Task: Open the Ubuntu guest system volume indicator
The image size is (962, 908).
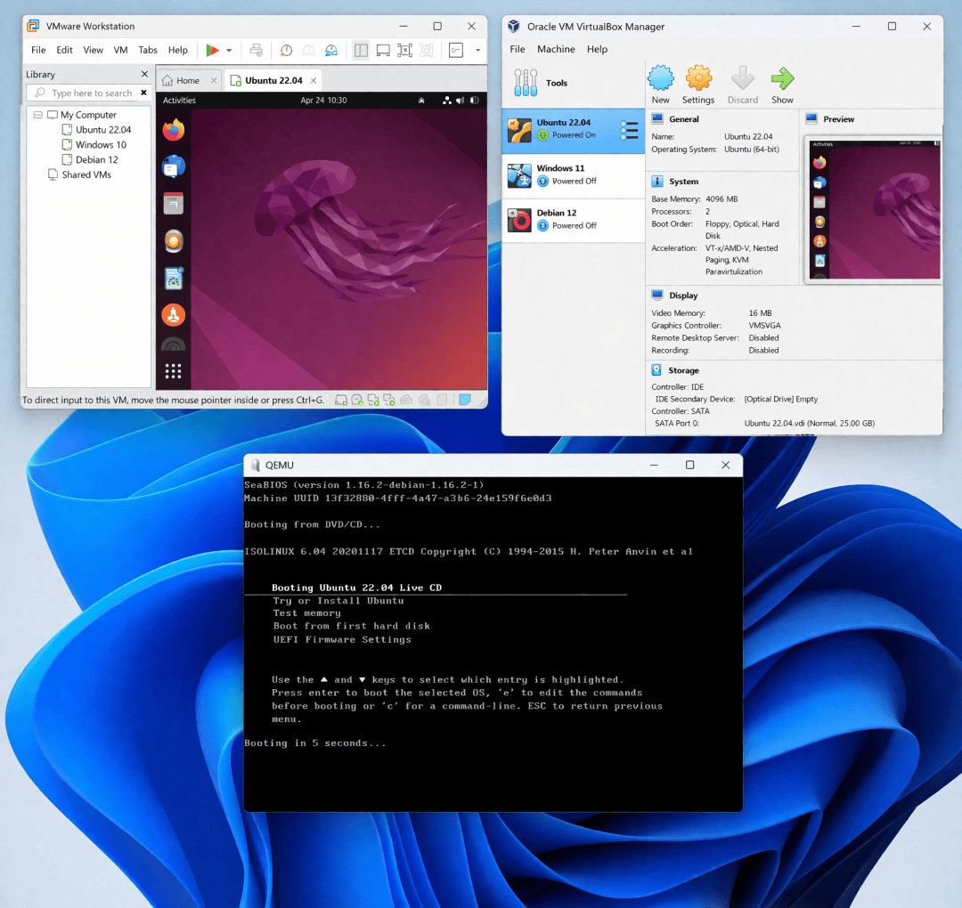Action: pos(461,100)
